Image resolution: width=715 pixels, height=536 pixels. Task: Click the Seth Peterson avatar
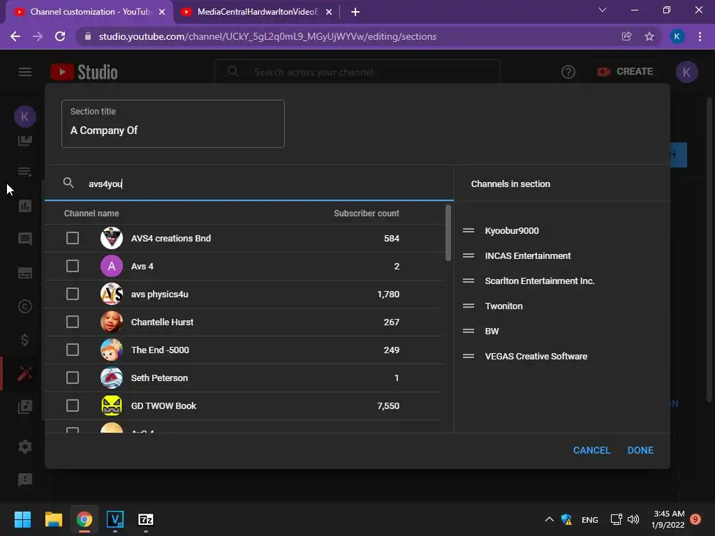tap(112, 378)
